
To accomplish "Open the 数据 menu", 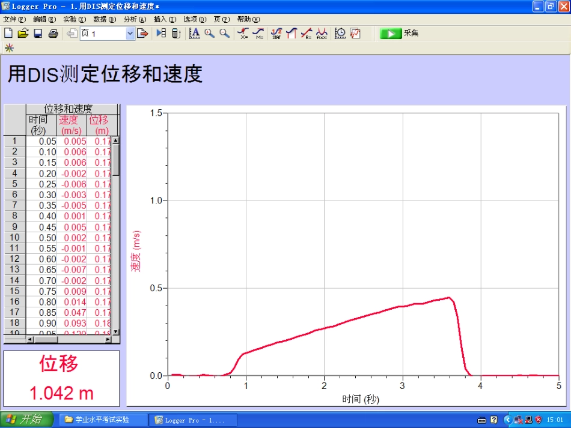I will (105, 19).
